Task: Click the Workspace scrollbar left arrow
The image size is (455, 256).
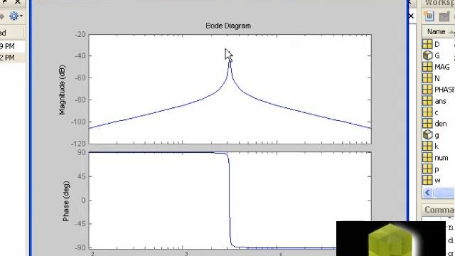Action: point(427,193)
